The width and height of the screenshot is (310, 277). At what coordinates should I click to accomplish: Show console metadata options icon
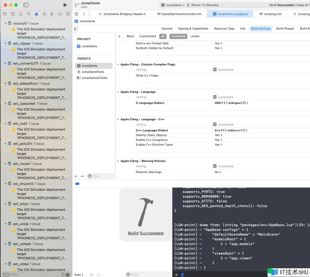(x=182, y=275)
